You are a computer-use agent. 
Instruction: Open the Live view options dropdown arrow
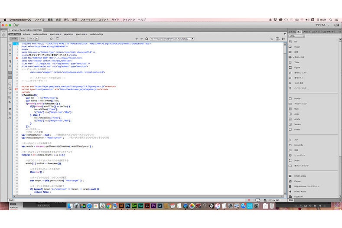37,39
